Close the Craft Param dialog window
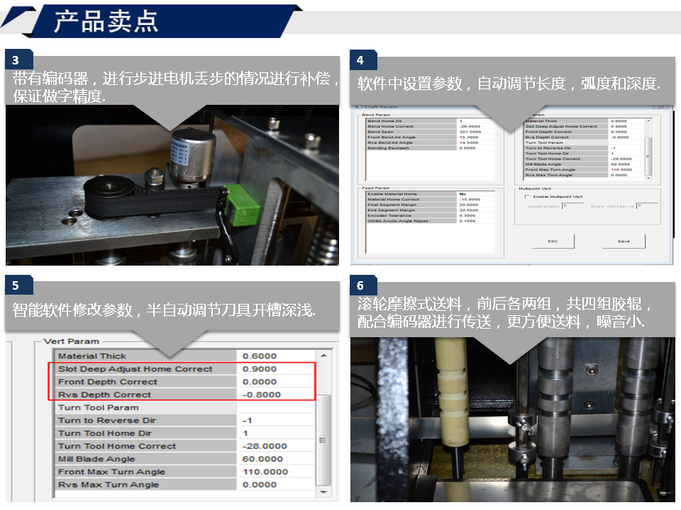 pyautogui.click(x=660, y=107)
